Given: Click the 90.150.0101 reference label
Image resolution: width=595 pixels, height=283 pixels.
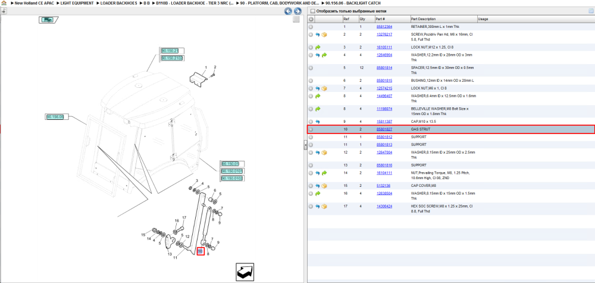Looking at the screenshot, I should click(232, 171).
